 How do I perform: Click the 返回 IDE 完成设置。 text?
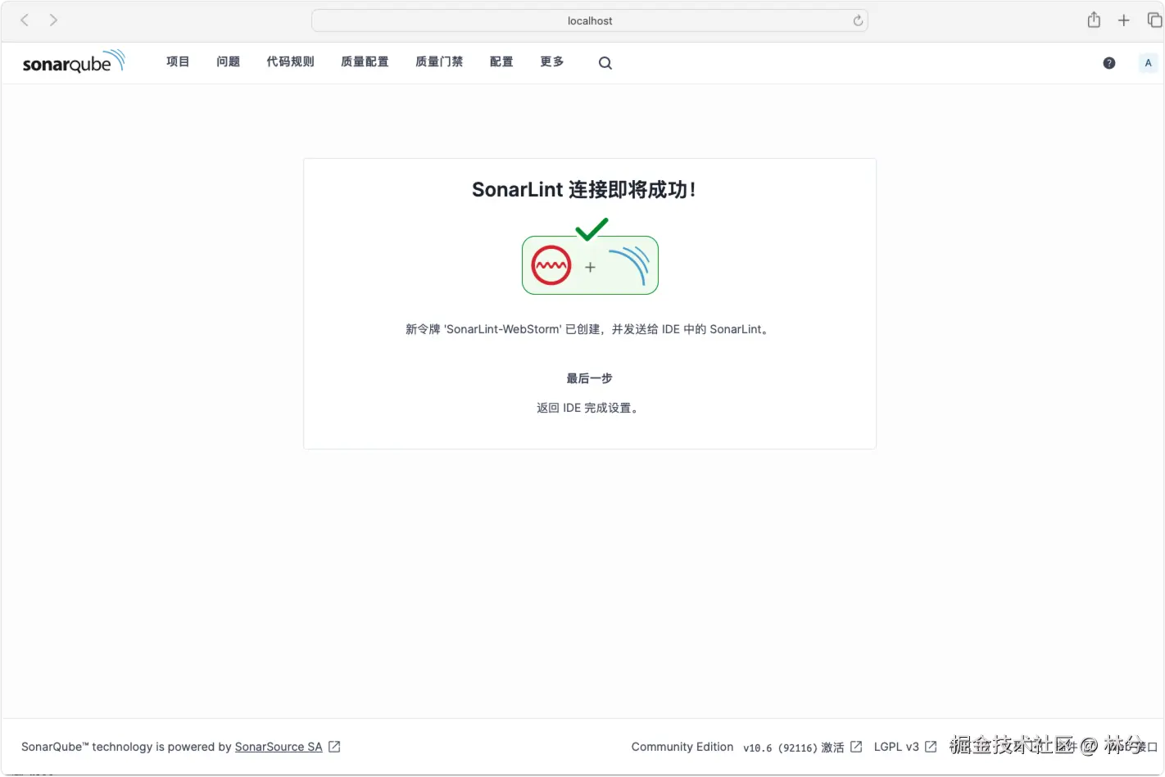[x=589, y=408]
